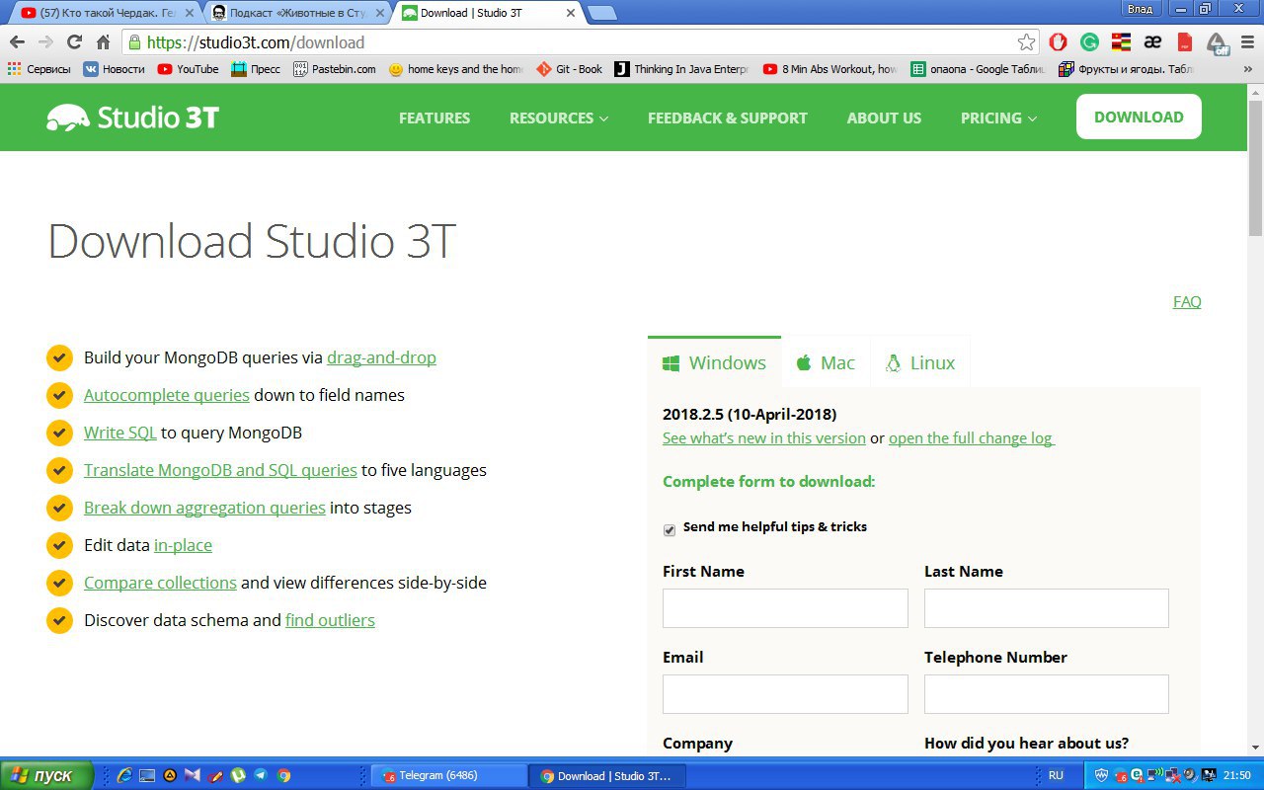
Task: Open the 8 Min Abs Workout bookmark
Action: click(830, 69)
